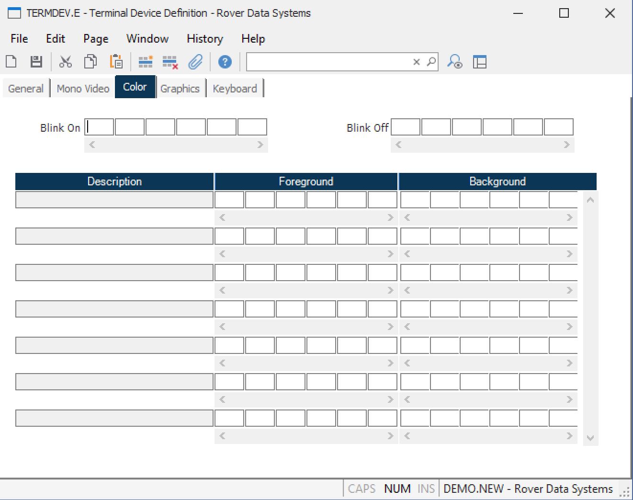The height and width of the screenshot is (500, 633).
Task: Click the Delete row icon
Action: tap(170, 62)
